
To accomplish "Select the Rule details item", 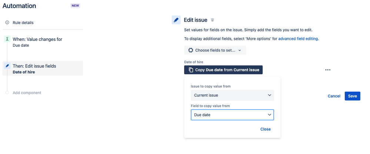I will (x=23, y=22).
